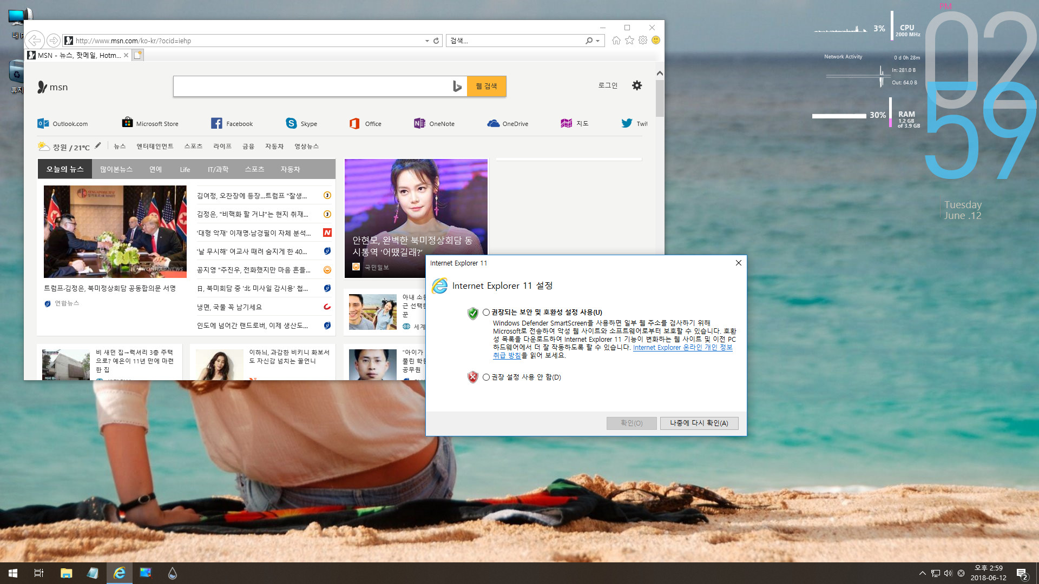Refresh the page with the reload icon
The image size is (1039, 584).
coord(436,41)
